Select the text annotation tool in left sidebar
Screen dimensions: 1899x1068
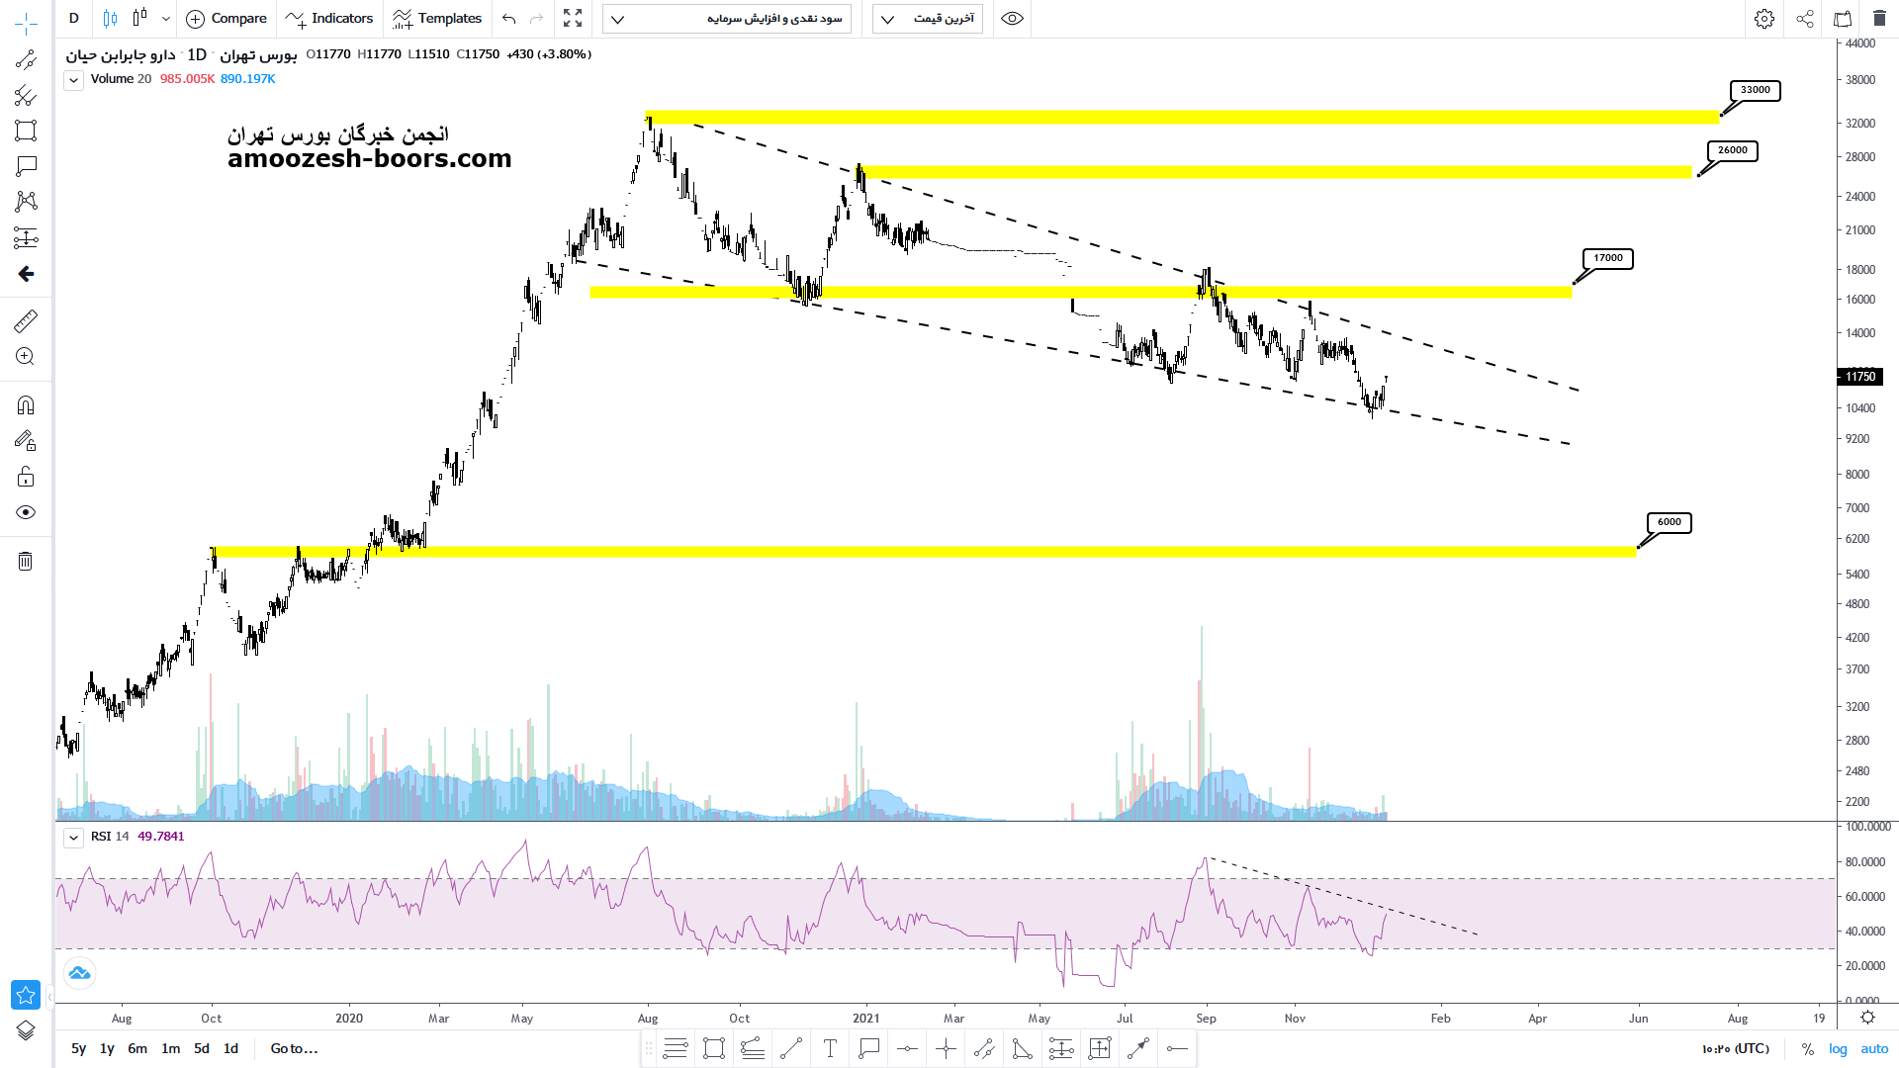pos(26,166)
